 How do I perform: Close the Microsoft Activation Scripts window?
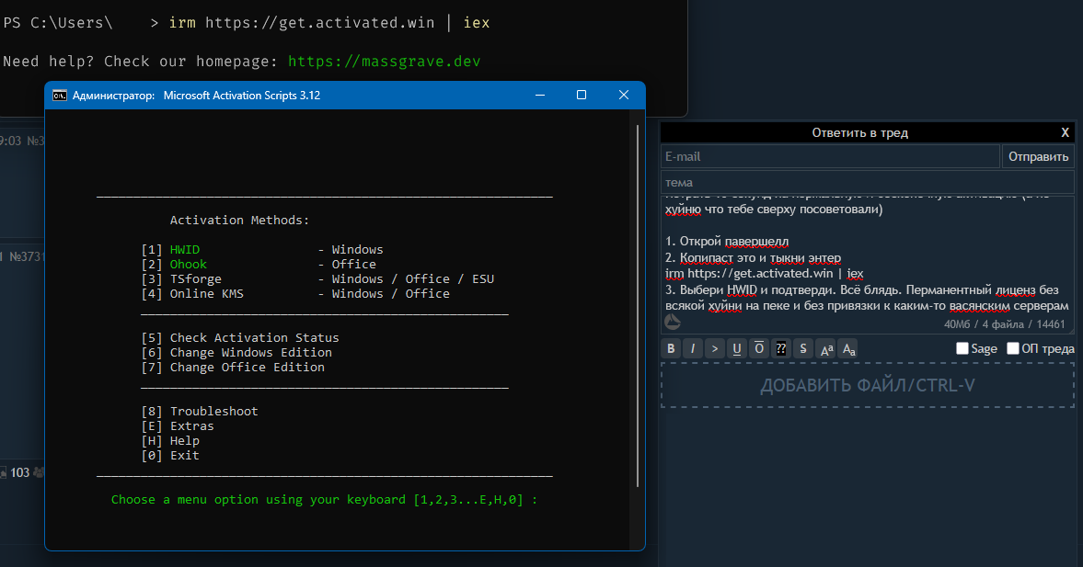tap(624, 96)
